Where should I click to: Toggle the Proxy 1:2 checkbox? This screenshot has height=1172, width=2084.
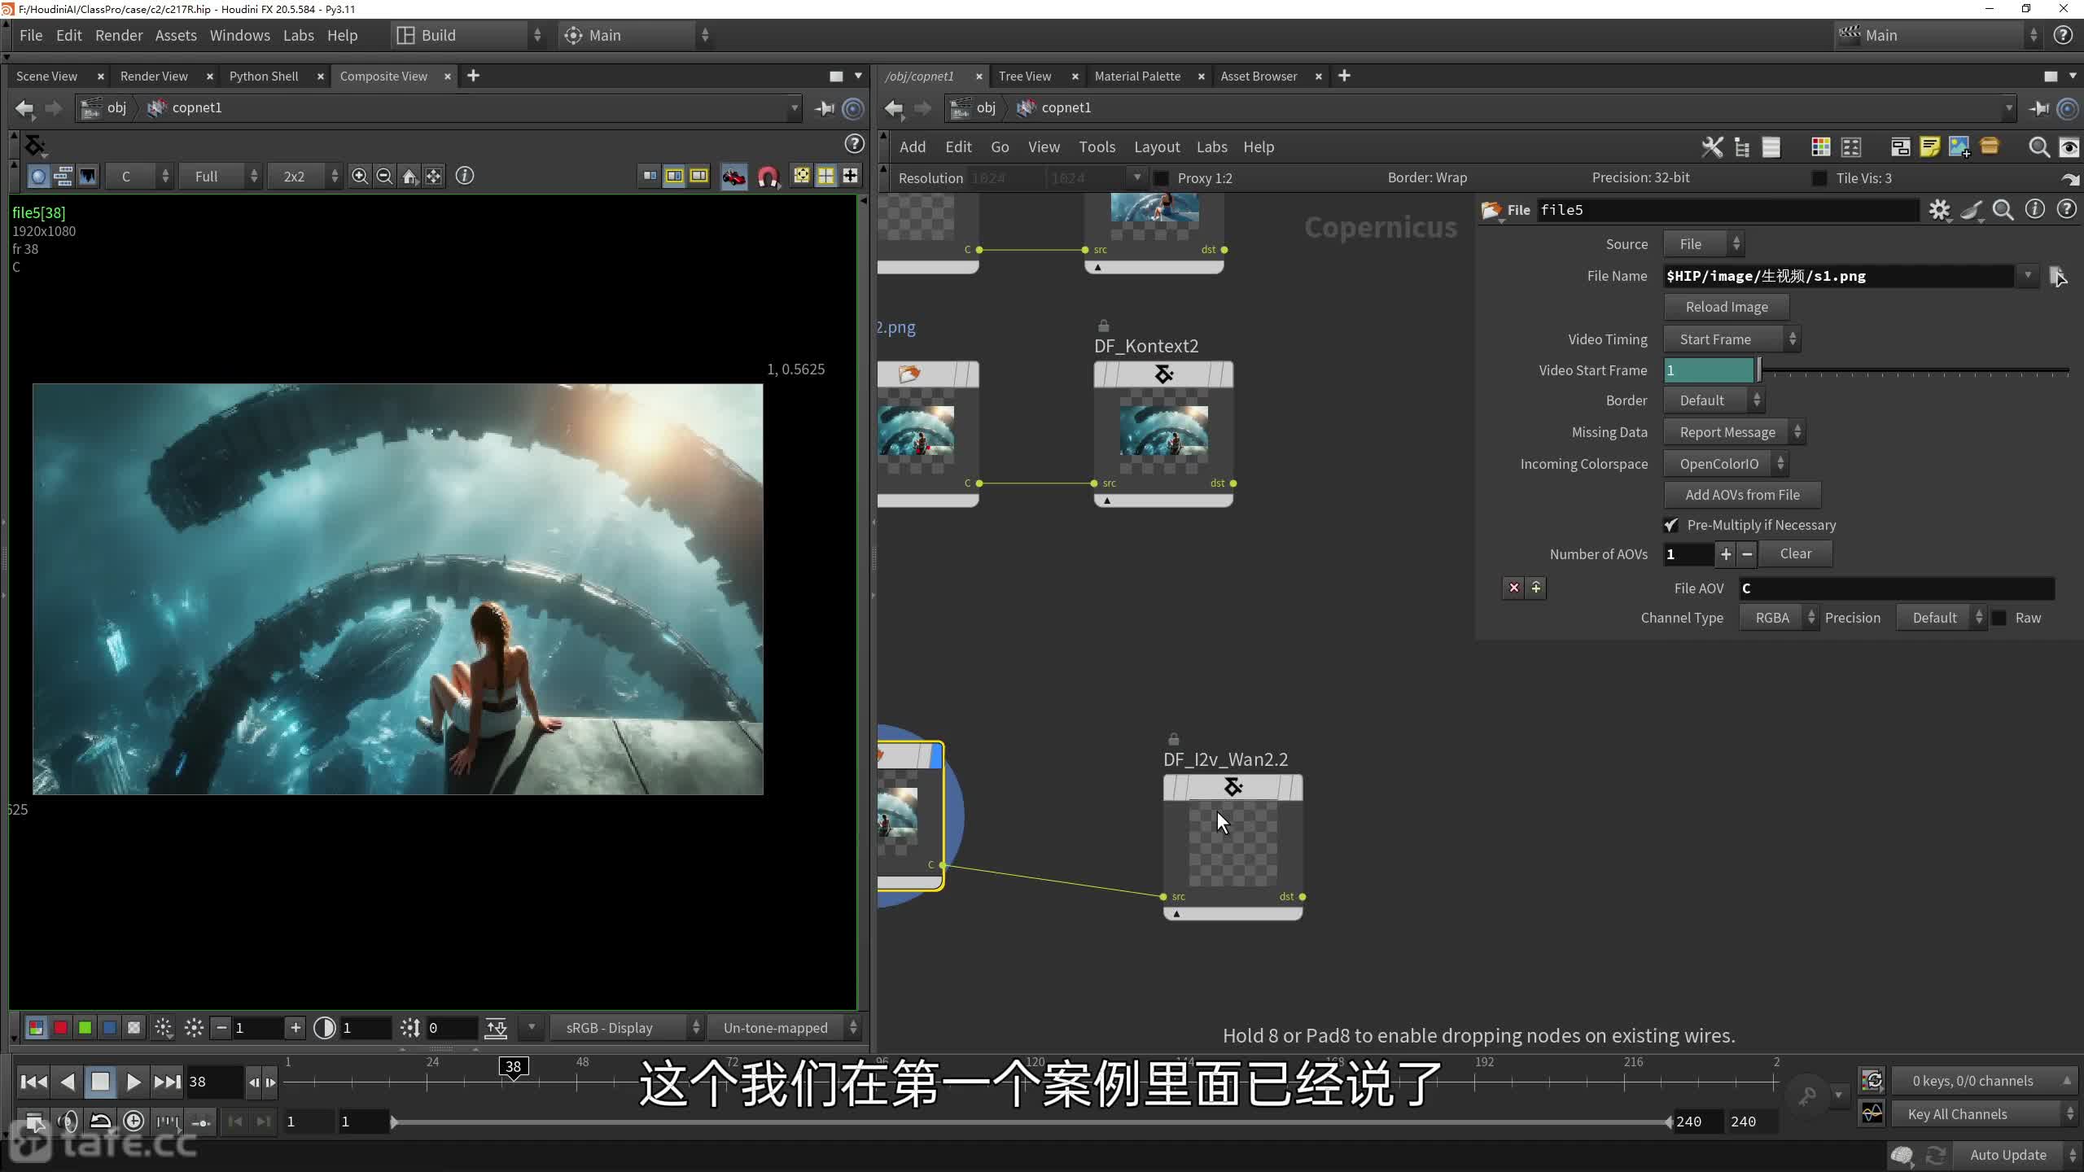[1162, 178]
